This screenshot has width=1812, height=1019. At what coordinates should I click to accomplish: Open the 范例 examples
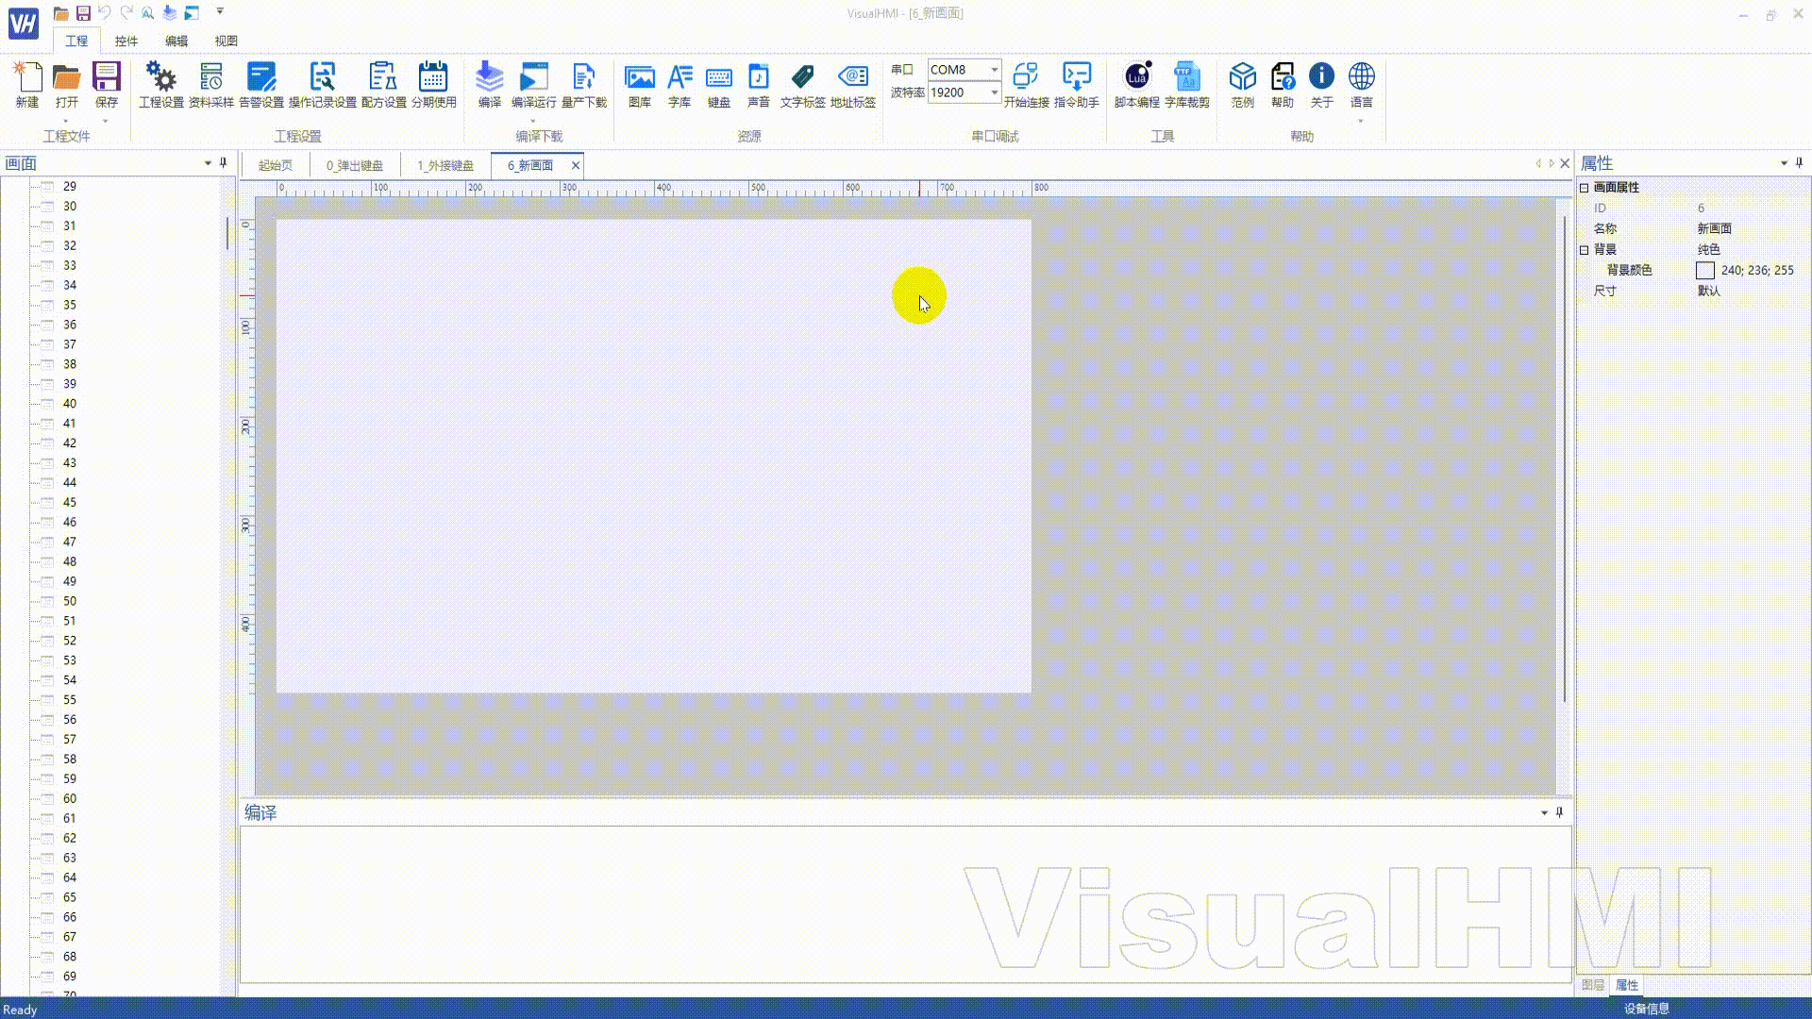coord(1243,85)
